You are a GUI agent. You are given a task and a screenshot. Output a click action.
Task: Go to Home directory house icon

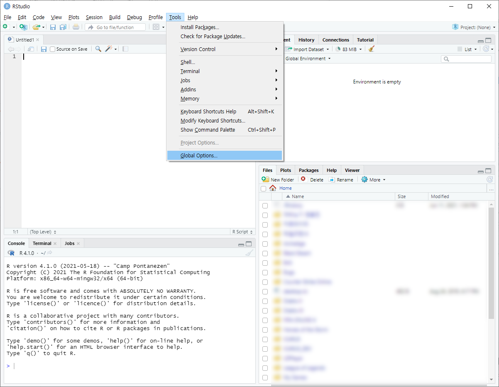(x=273, y=188)
